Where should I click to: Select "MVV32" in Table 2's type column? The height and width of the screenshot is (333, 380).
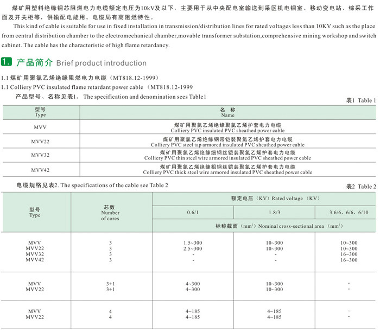35,254
